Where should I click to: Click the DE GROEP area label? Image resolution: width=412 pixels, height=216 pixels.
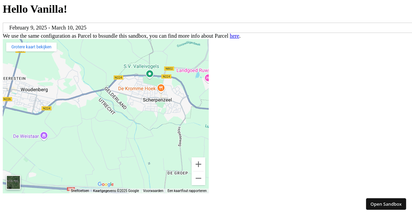click(x=178, y=173)
